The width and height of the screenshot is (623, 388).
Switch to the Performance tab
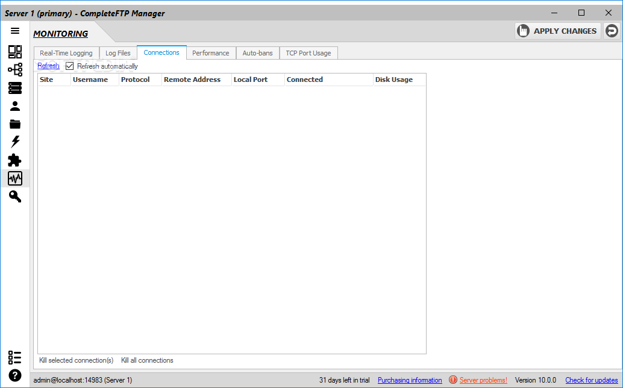point(211,53)
